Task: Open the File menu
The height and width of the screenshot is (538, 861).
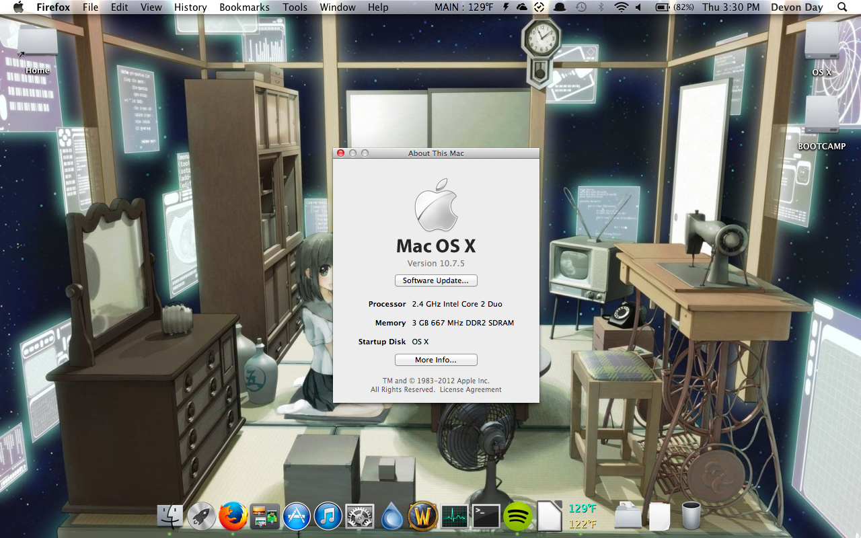Action: 90,7
